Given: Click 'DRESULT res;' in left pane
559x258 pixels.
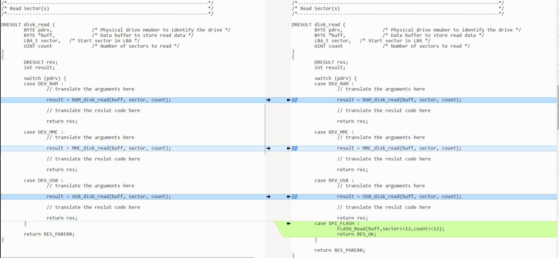Looking at the screenshot, I should coord(41,62).
